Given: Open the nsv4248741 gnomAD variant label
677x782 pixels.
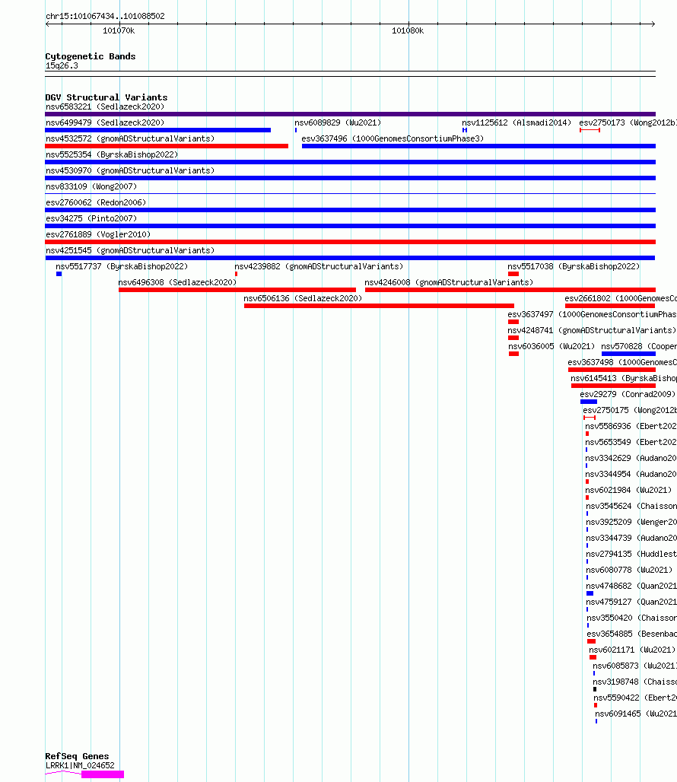Looking at the screenshot, I should pyautogui.click(x=593, y=330).
